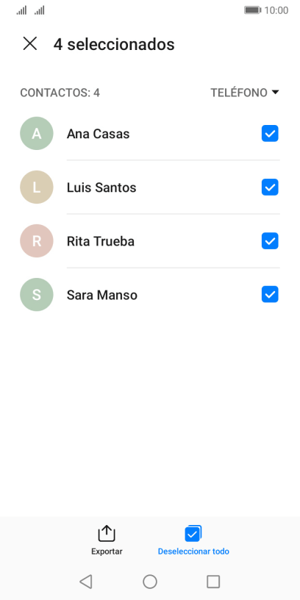Select the Ana Casas avatar circle

pyautogui.click(x=36, y=134)
